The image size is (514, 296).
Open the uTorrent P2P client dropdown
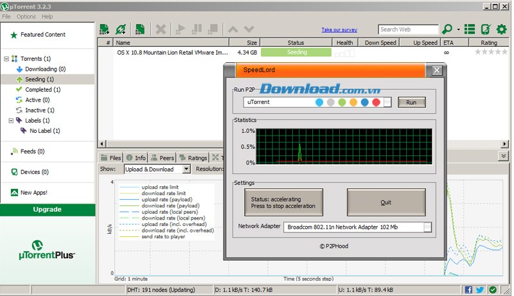387,102
